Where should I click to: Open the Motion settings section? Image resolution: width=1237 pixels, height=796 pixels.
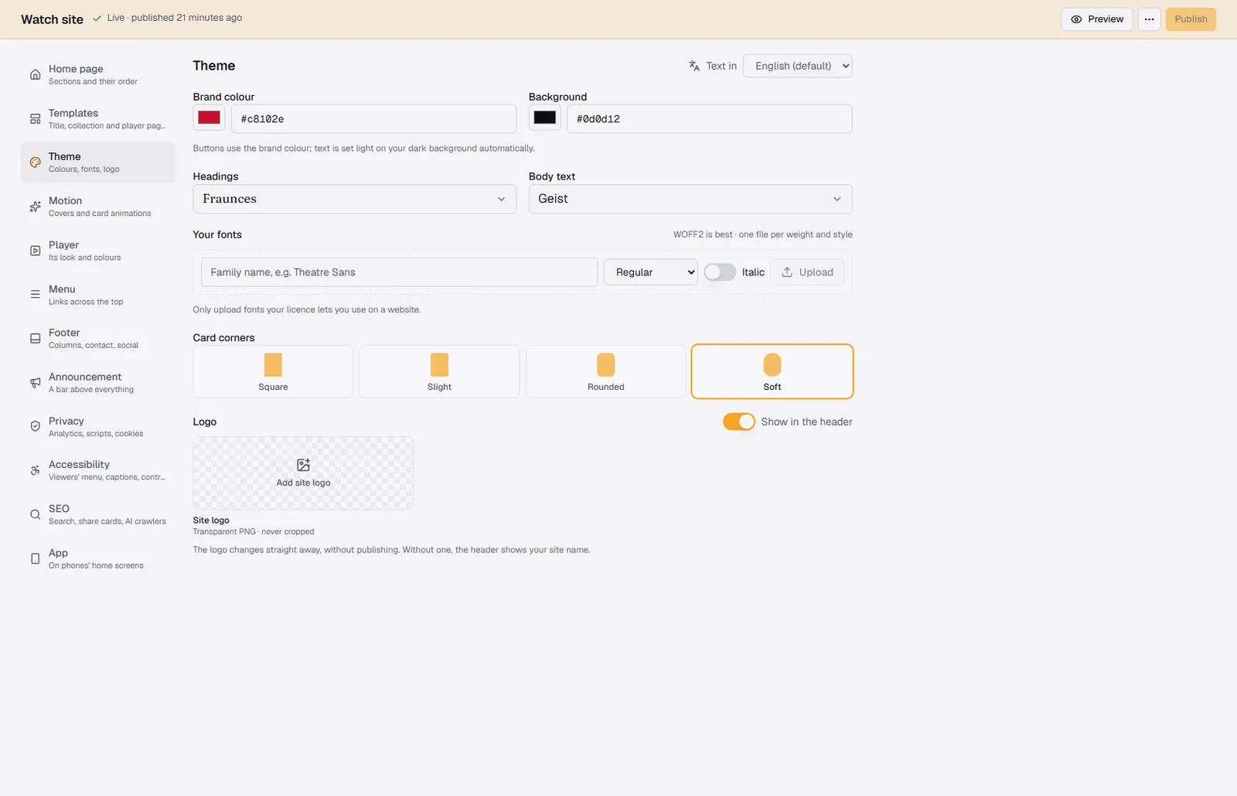coord(97,207)
